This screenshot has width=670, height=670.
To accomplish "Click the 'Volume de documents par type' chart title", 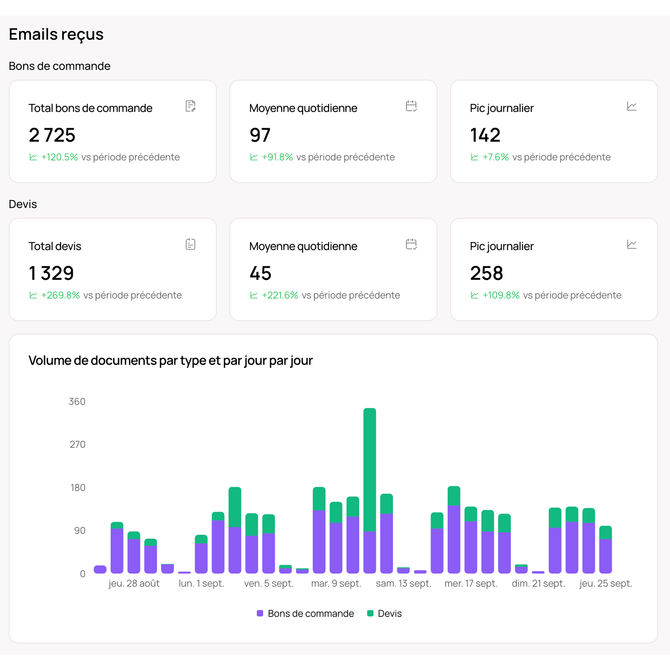I will coord(171,361).
